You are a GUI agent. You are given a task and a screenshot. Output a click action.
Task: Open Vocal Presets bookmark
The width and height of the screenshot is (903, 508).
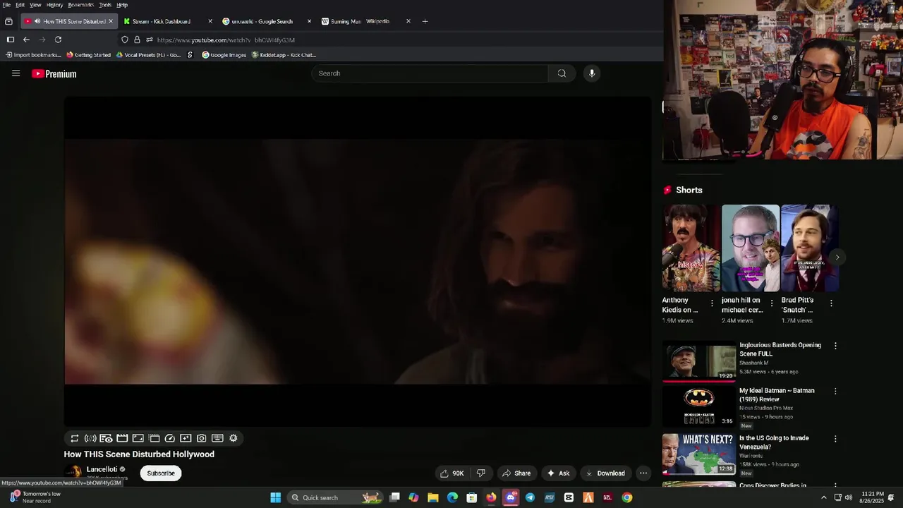[148, 55]
